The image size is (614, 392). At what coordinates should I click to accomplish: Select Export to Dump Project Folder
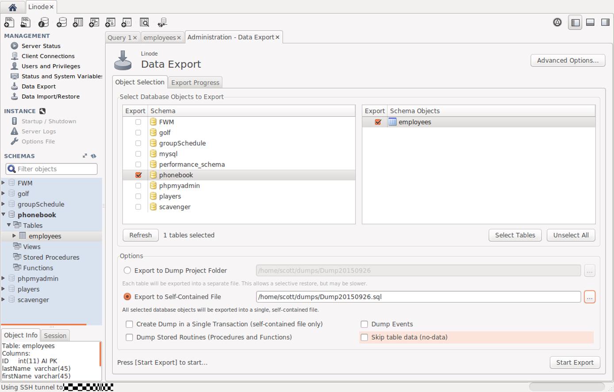127,270
